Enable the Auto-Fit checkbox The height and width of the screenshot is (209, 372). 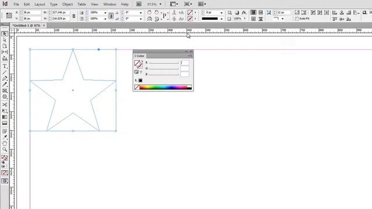[296, 19]
